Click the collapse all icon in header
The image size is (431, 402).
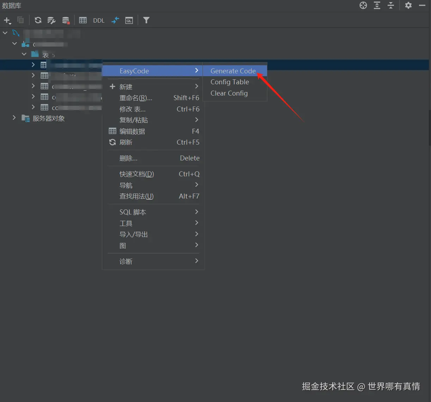pyautogui.click(x=391, y=5)
